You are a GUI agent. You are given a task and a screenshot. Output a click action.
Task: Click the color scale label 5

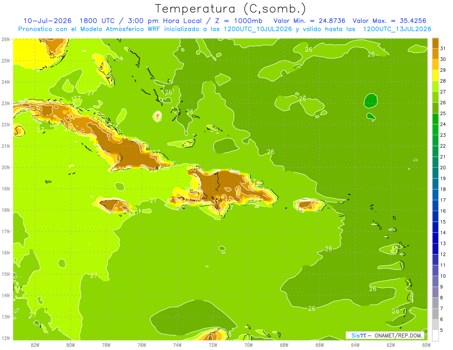click(442, 330)
